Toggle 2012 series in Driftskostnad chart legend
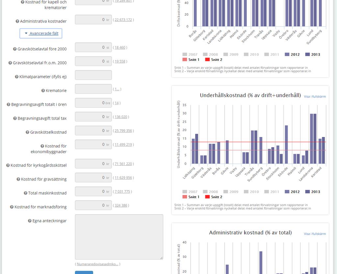 (292, 54)
